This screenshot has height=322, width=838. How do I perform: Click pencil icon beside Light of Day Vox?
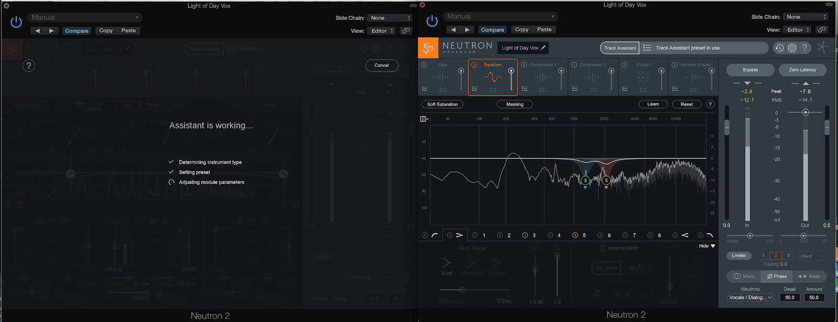point(543,48)
